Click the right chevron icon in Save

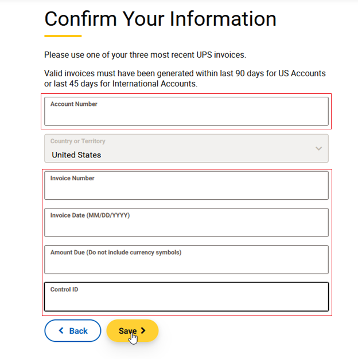coord(143,331)
